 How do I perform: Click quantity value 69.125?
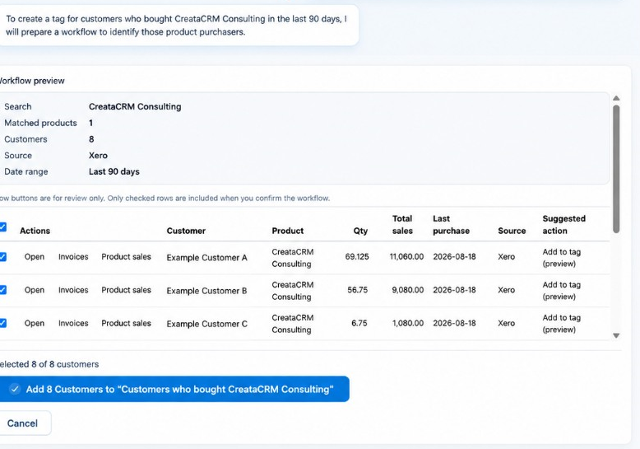(x=357, y=257)
